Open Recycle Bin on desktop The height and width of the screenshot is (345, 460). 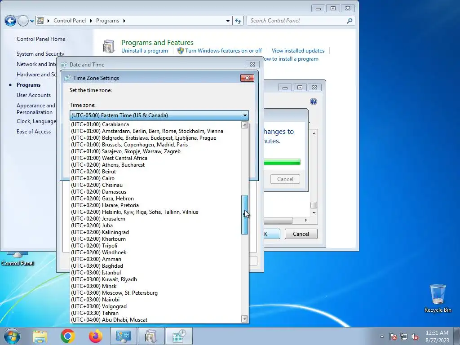[x=438, y=298]
